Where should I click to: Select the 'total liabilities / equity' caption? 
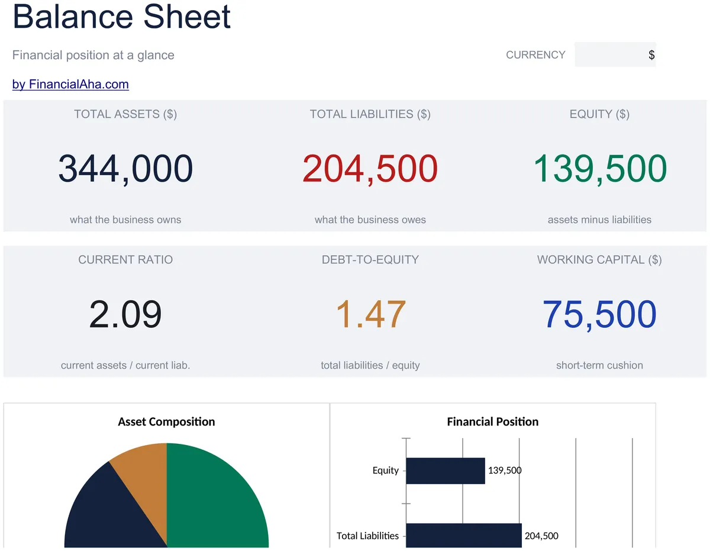point(370,365)
